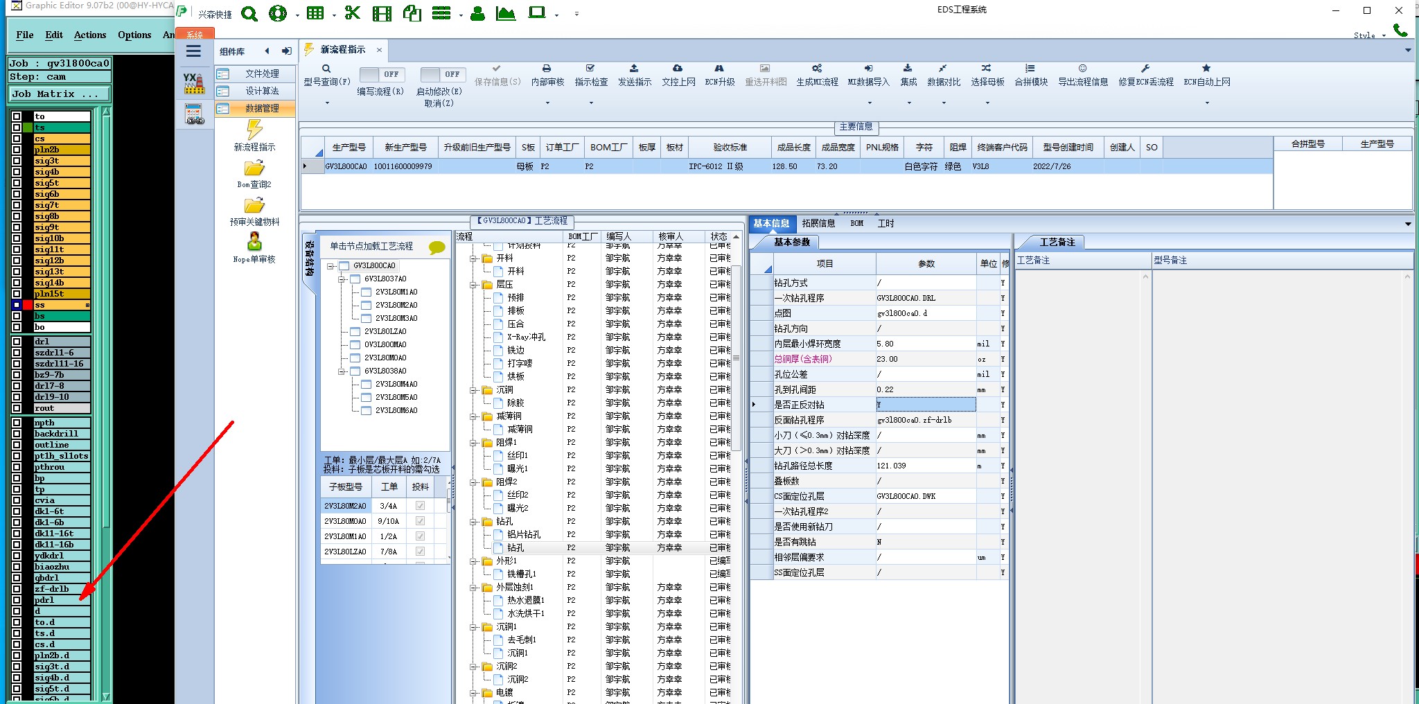Open the 指示检查 dropdown arrow
The width and height of the screenshot is (1419, 704).
coord(591,103)
